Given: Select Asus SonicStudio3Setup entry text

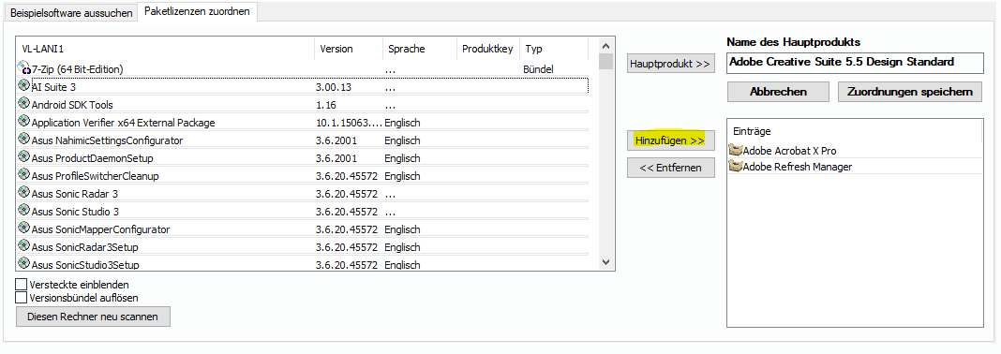Looking at the screenshot, I should click(85, 265).
